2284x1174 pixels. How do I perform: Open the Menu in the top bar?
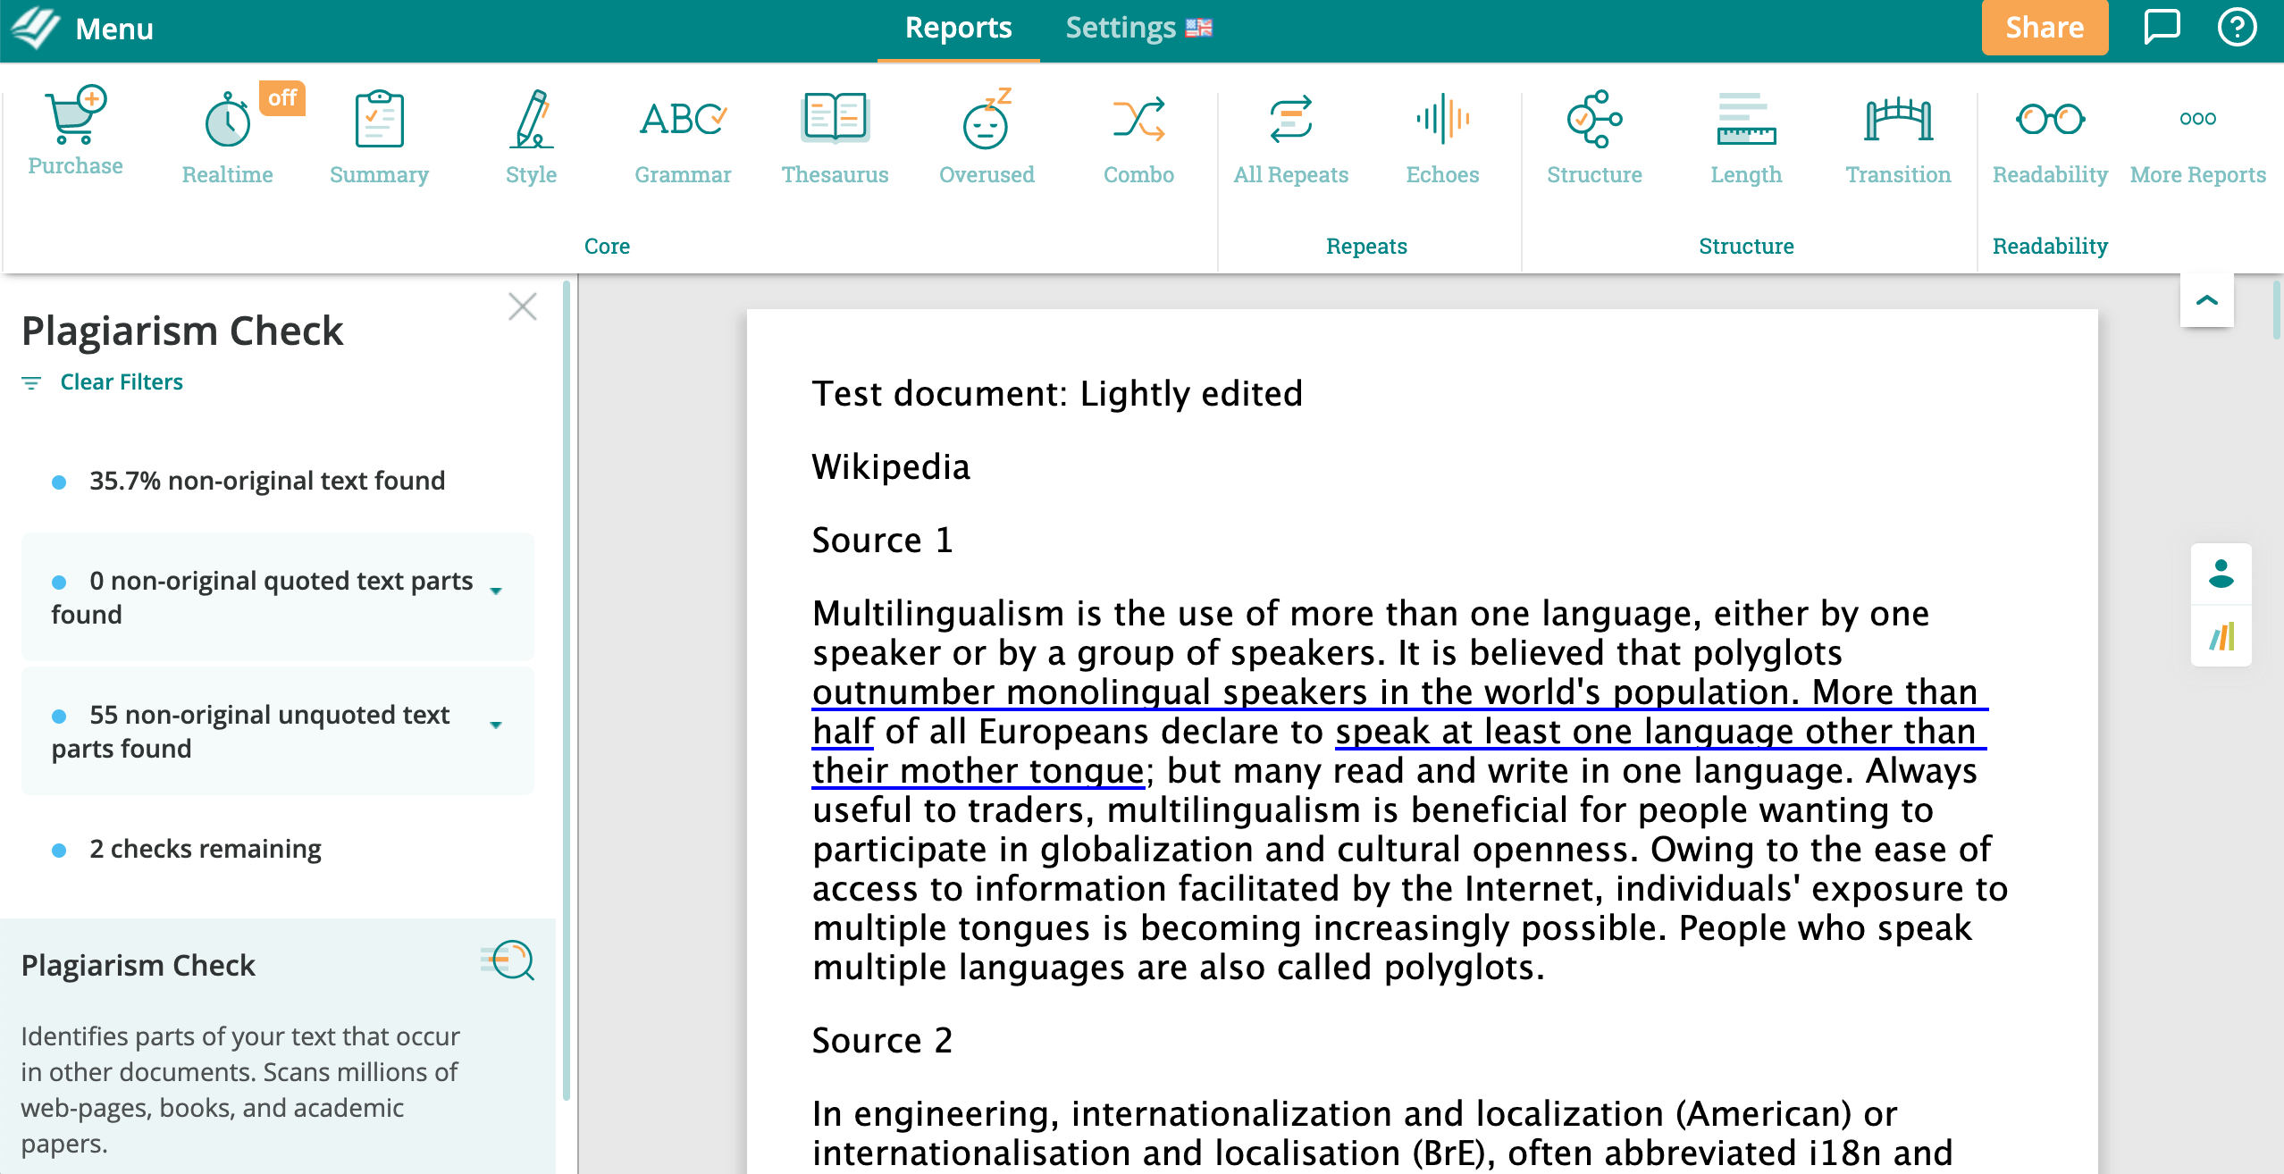(113, 29)
